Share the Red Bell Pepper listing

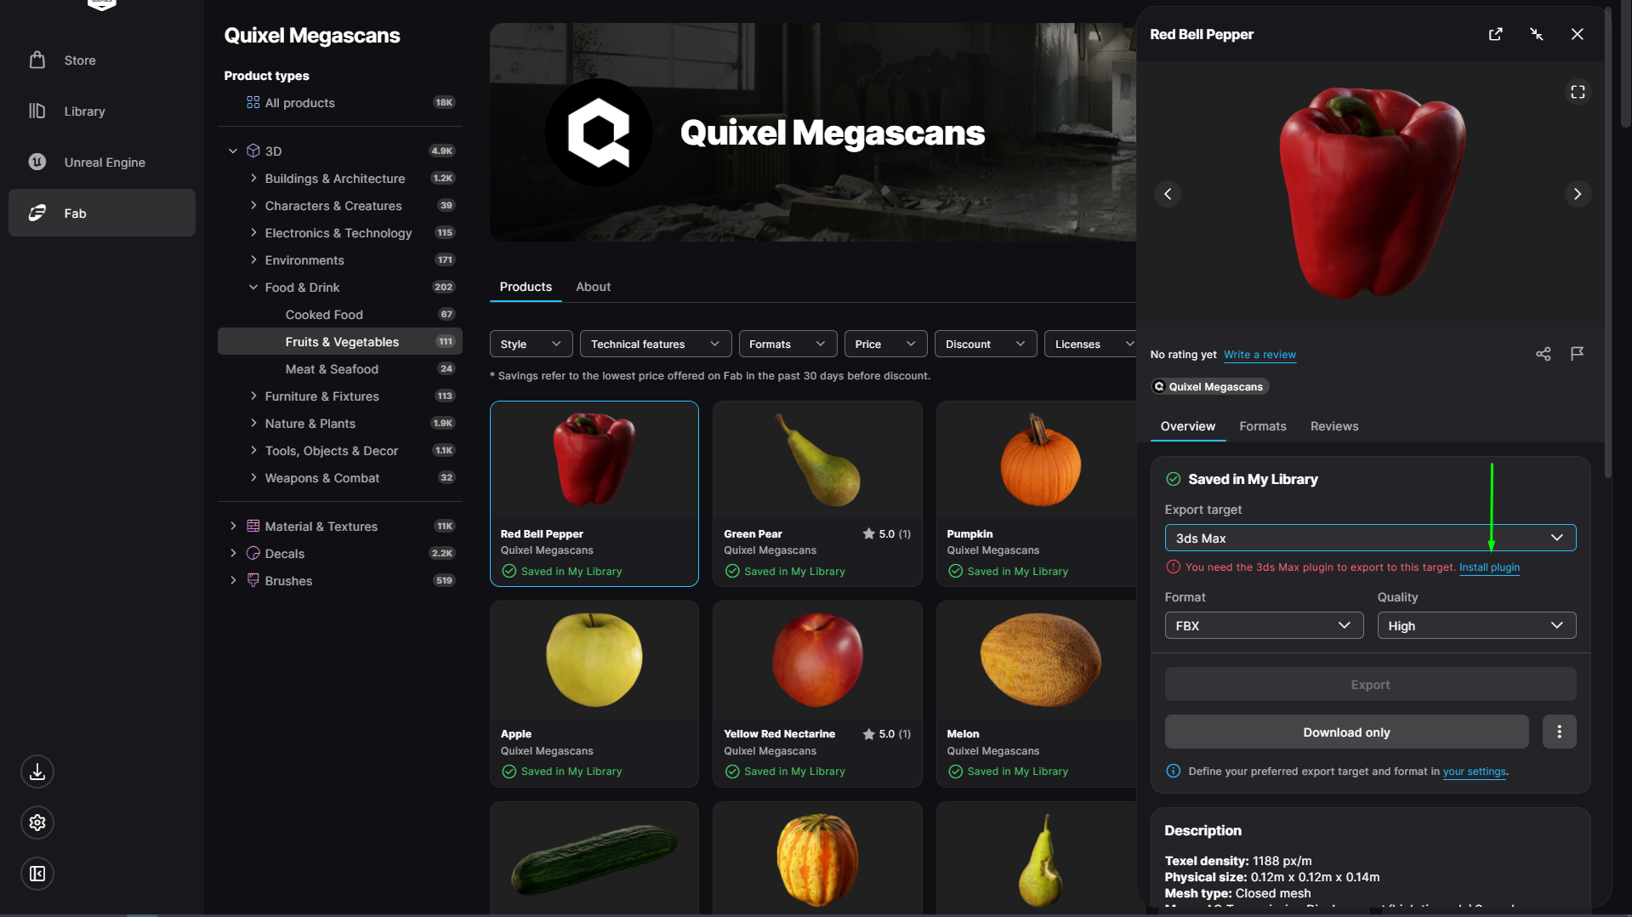[x=1544, y=354]
